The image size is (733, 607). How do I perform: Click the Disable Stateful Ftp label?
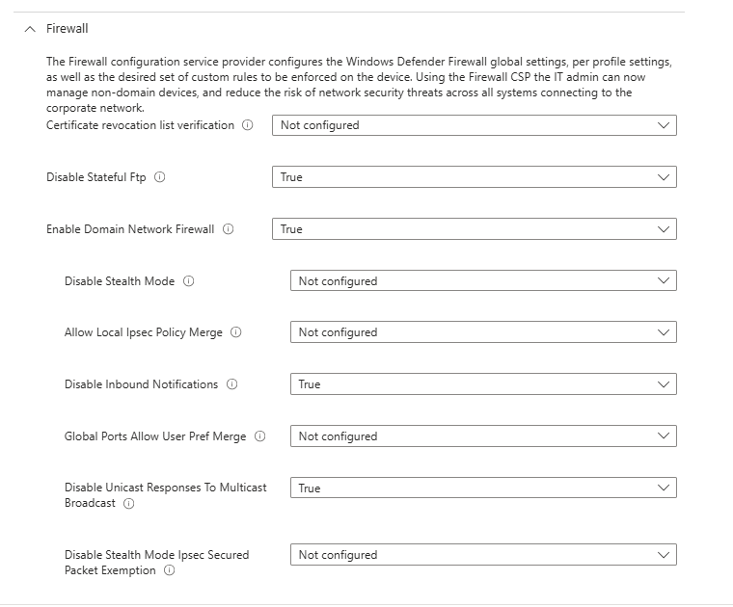click(95, 177)
